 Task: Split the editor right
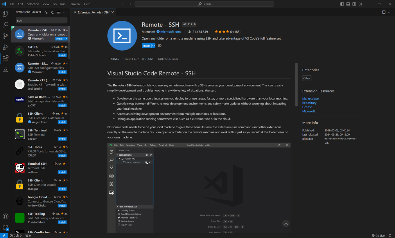[x=384, y=12]
